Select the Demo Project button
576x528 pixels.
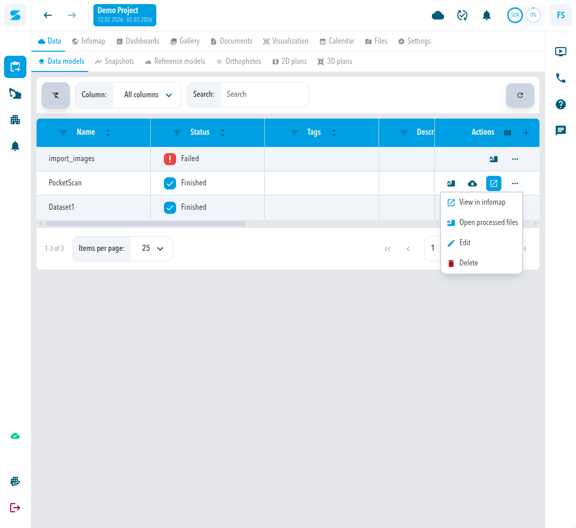pos(125,15)
